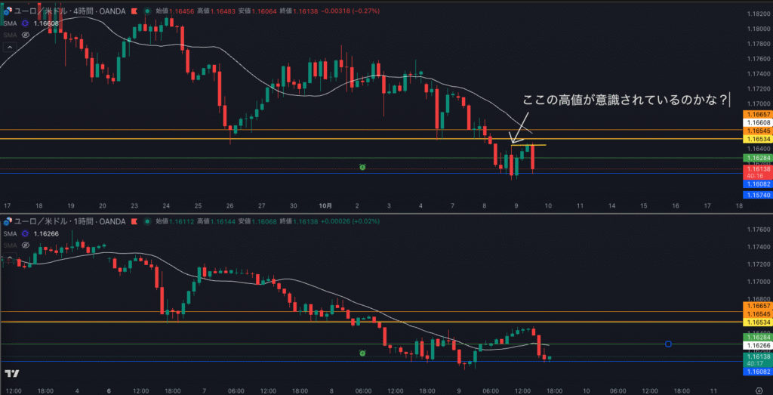This screenshot has width=773, height=395.
Task: Toggle hidden SMA visibility eye on 4-hour chart
Action: tap(25, 35)
